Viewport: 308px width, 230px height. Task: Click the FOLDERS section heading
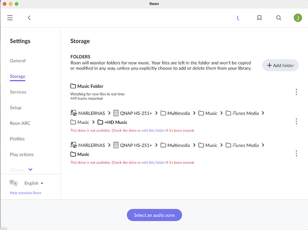81,57
